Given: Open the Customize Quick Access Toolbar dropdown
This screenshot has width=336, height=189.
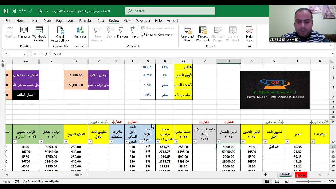Looking at the screenshot, I should (47, 11).
